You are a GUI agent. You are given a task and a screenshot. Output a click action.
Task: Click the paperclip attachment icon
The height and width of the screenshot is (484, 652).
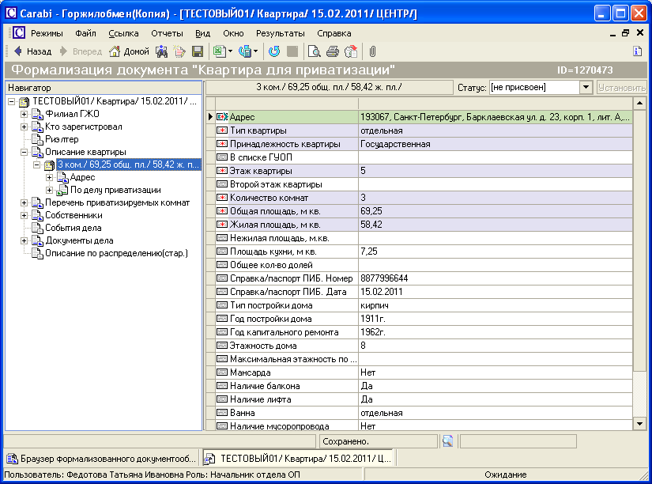tap(372, 51)
